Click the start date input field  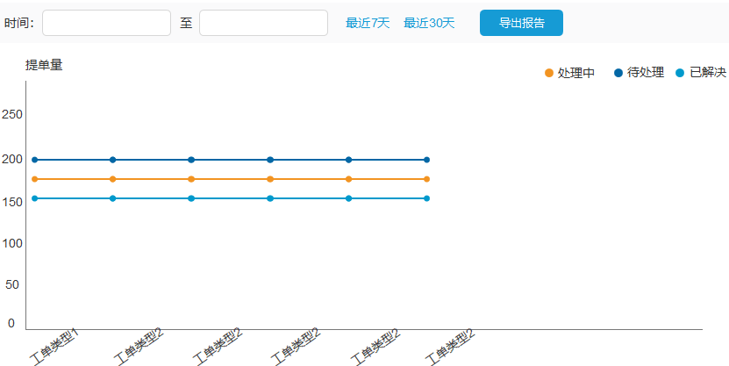pyautogui.click(x=106, y=23)
